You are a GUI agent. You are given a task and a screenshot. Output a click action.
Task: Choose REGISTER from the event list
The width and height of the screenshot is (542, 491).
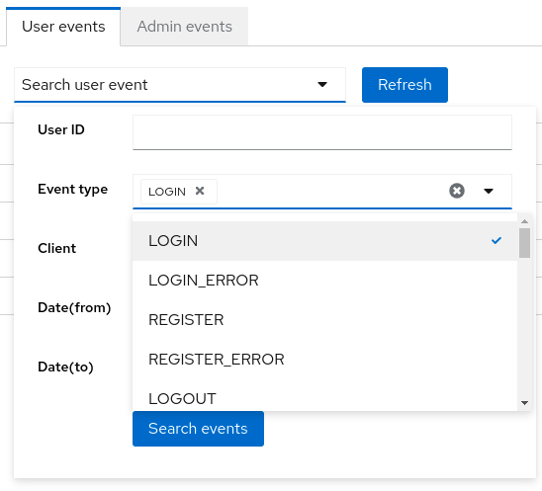tap(324, 320)
